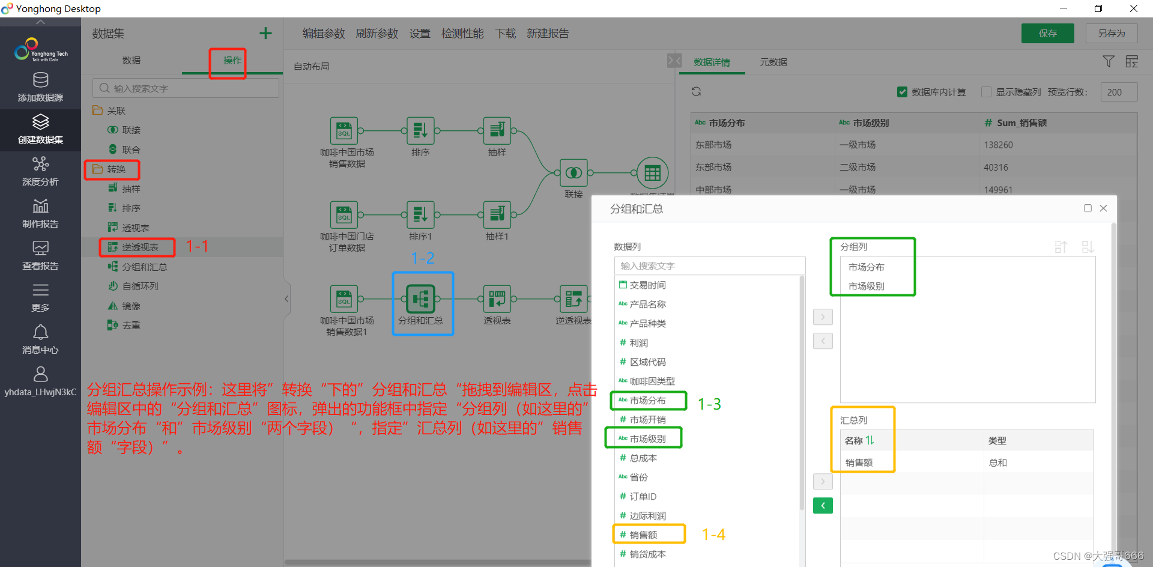Select the 联接 join node
Screen dimensions: 1153x567
573,173
